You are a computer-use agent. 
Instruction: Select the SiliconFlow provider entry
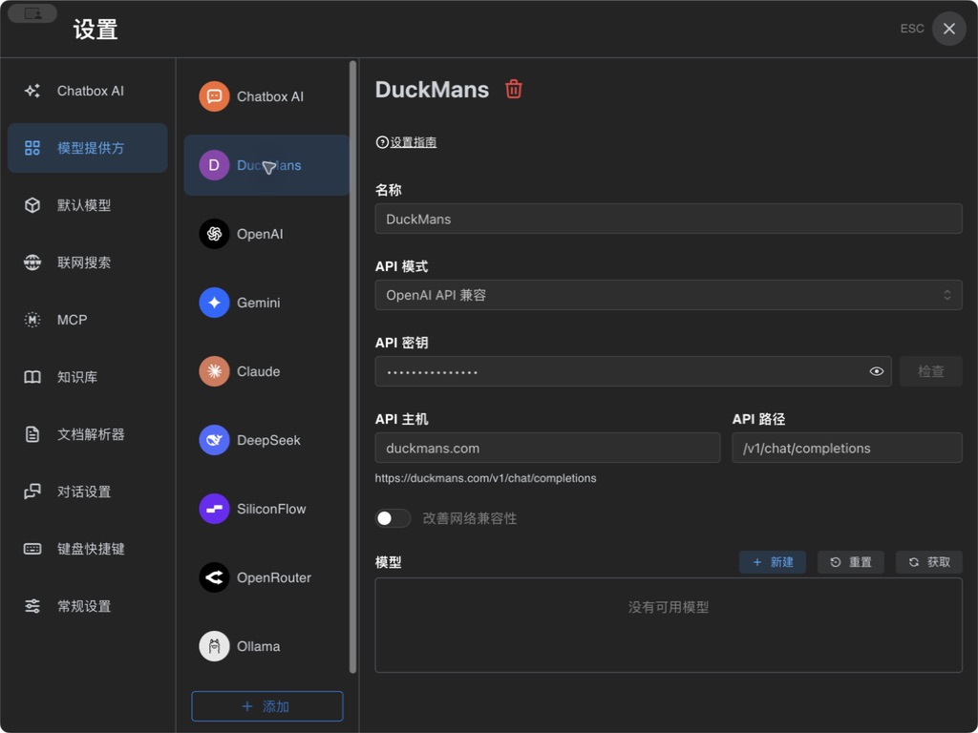[x=266, y=509]
